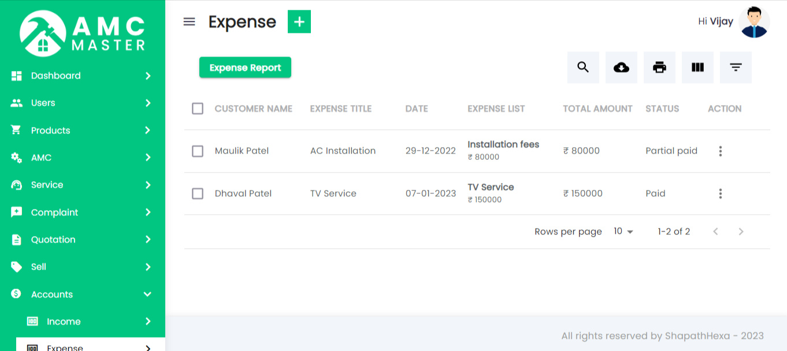Viewport: 787px width, 351px height.
Task: Select Dashboard in the sidebar
Action: tap(55, 76)
